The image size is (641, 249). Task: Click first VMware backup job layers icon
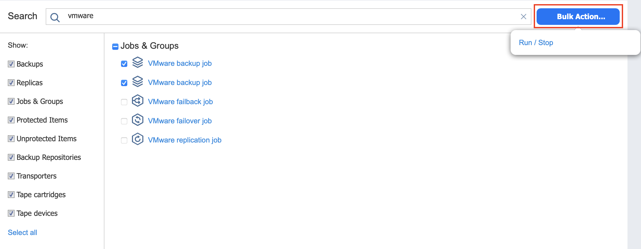(138, 62)
